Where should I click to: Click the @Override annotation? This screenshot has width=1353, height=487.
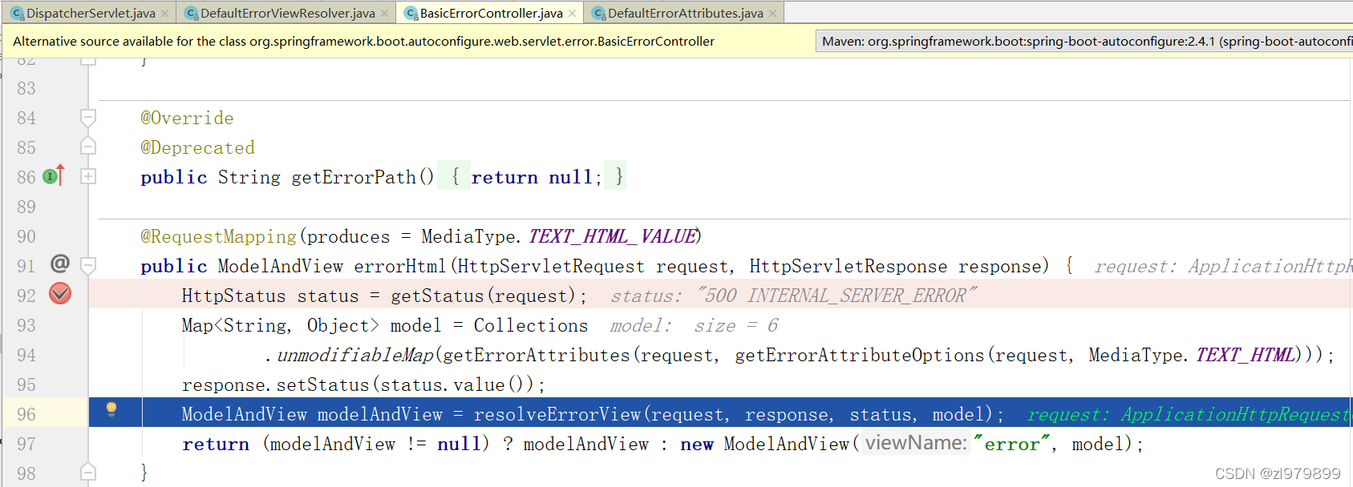[x=187, y=118]
